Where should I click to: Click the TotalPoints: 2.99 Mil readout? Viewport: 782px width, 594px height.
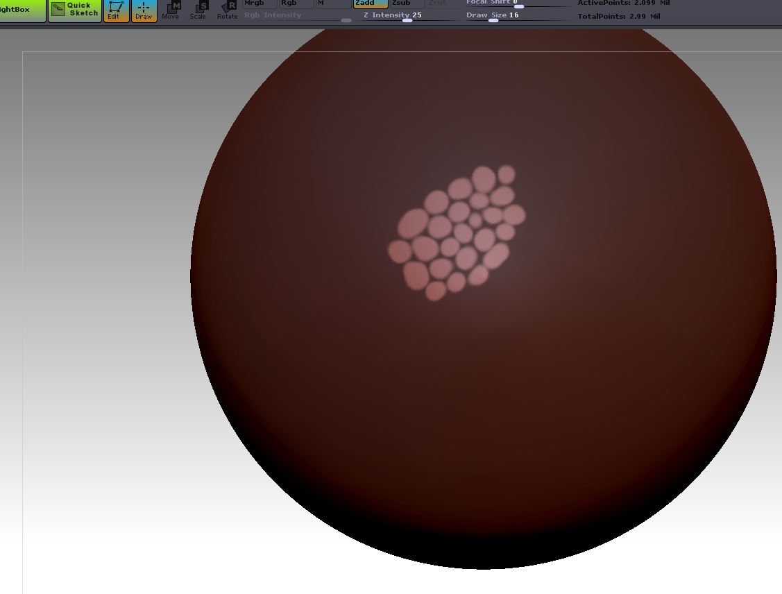(618, 16)
